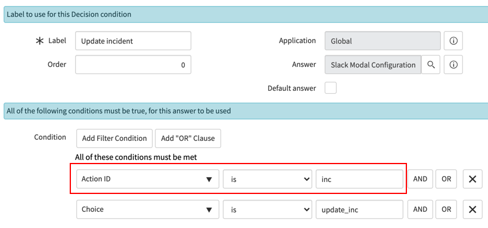This screenshot has height=228, width=488.
Task: Click the value field containing inc
Action: pyautogui.click(x=359, y=179)
